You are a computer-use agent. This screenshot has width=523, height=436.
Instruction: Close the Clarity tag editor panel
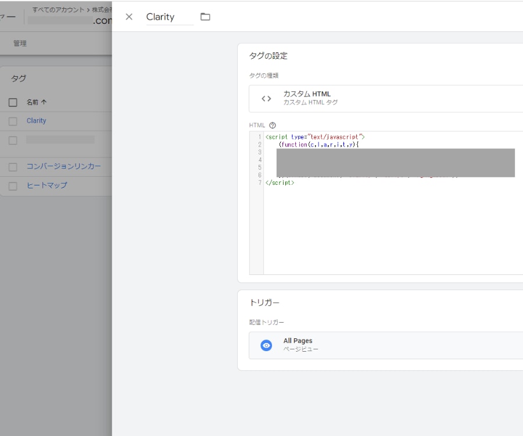point(129,17)
